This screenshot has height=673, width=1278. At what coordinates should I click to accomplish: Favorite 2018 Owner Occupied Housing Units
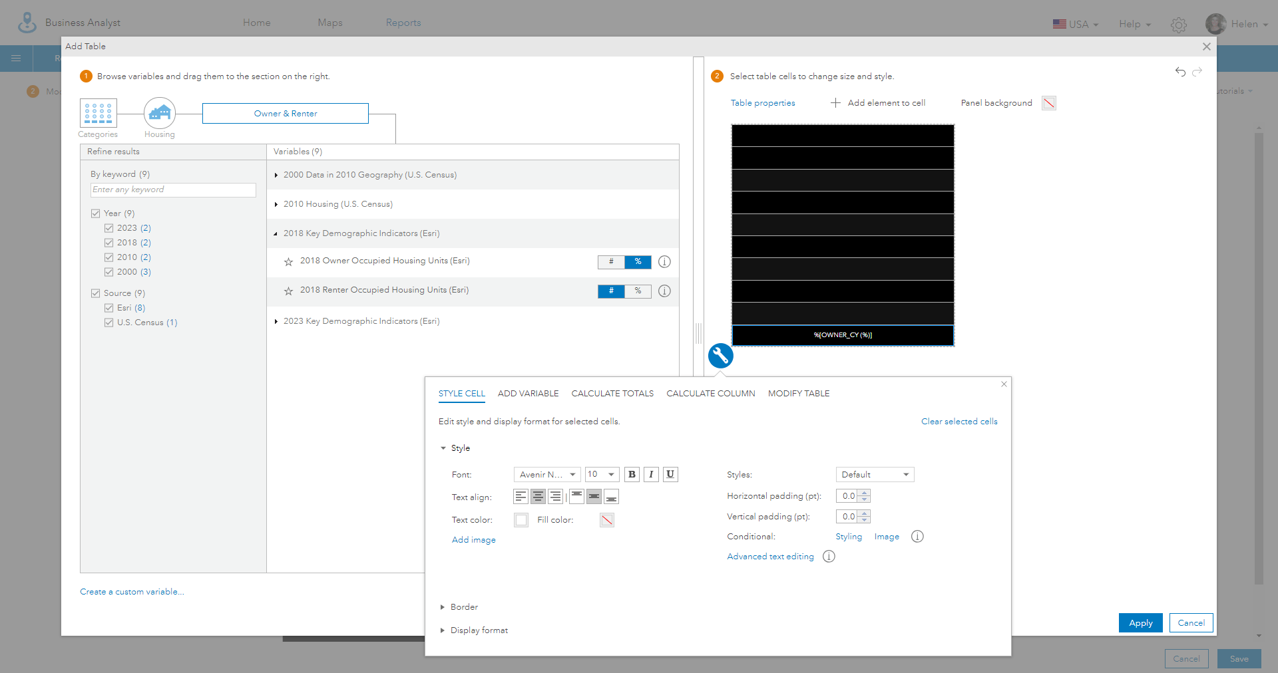288,262
